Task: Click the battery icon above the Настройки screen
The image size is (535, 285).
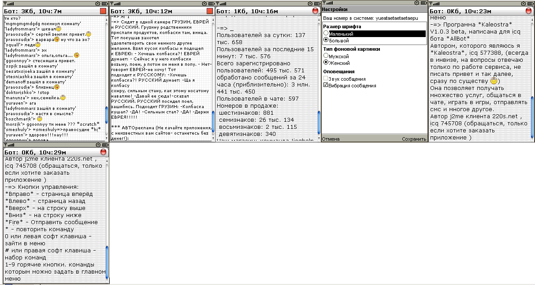Action: click(424, 3)
